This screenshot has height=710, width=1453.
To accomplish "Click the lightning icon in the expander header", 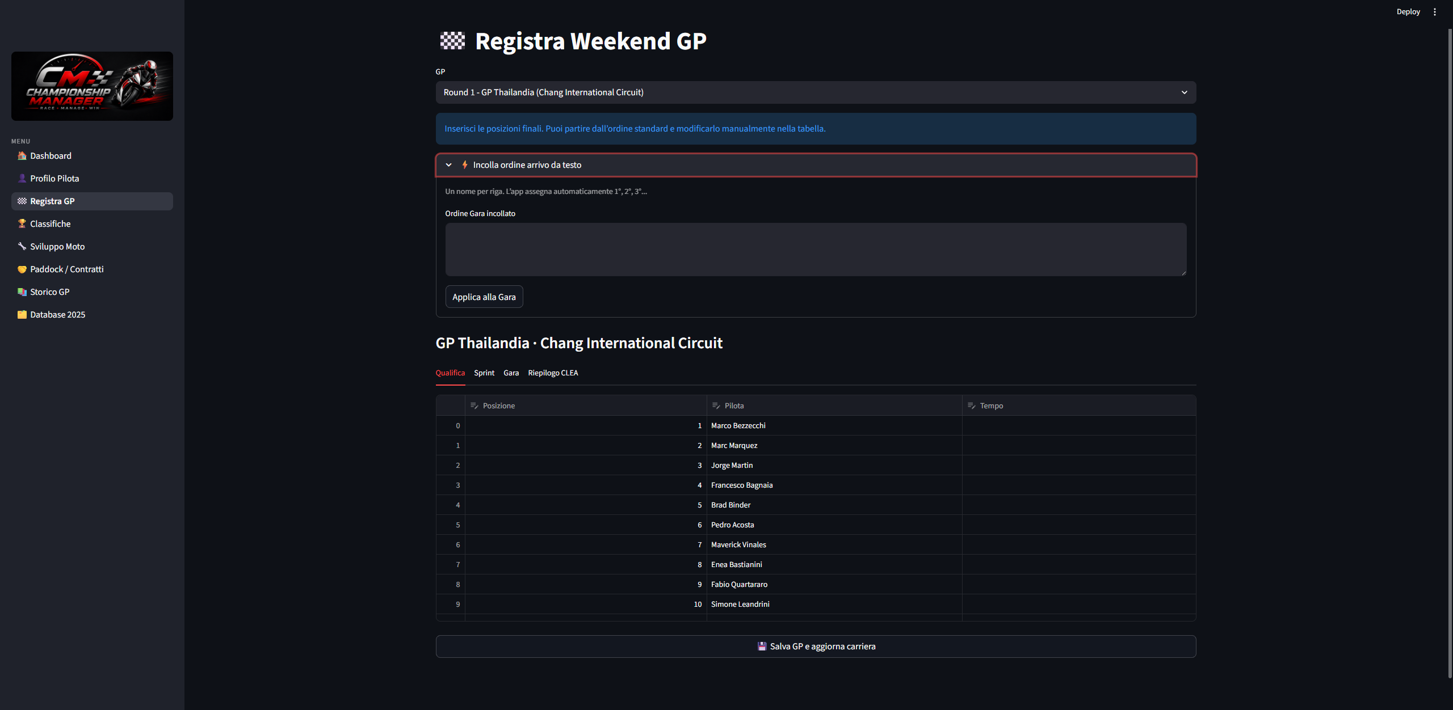I will pyautogui.click(x=465, y=164).
